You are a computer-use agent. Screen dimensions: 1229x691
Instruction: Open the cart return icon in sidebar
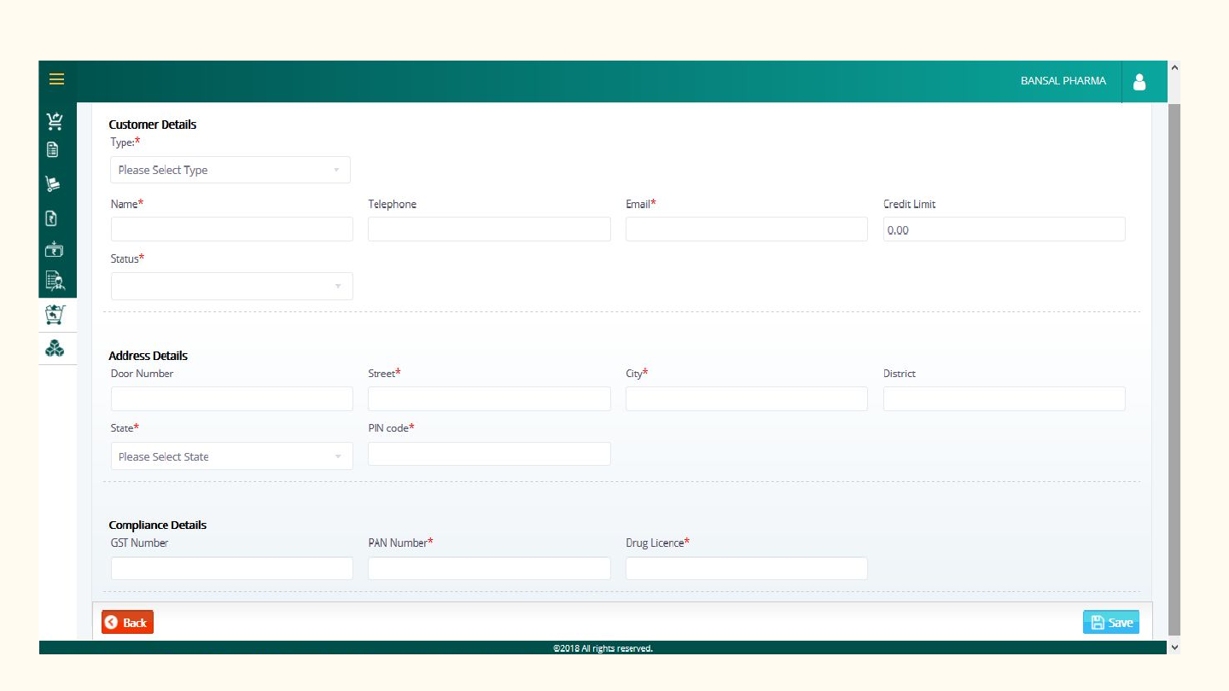click(55, 315)
